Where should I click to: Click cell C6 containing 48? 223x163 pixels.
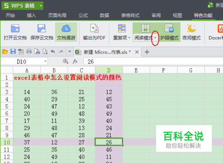(x=82, y=114)
